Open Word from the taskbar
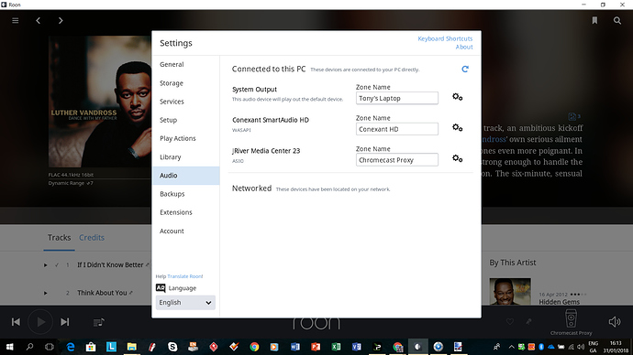Screen dimensions: 633x355 click(295, 347)
